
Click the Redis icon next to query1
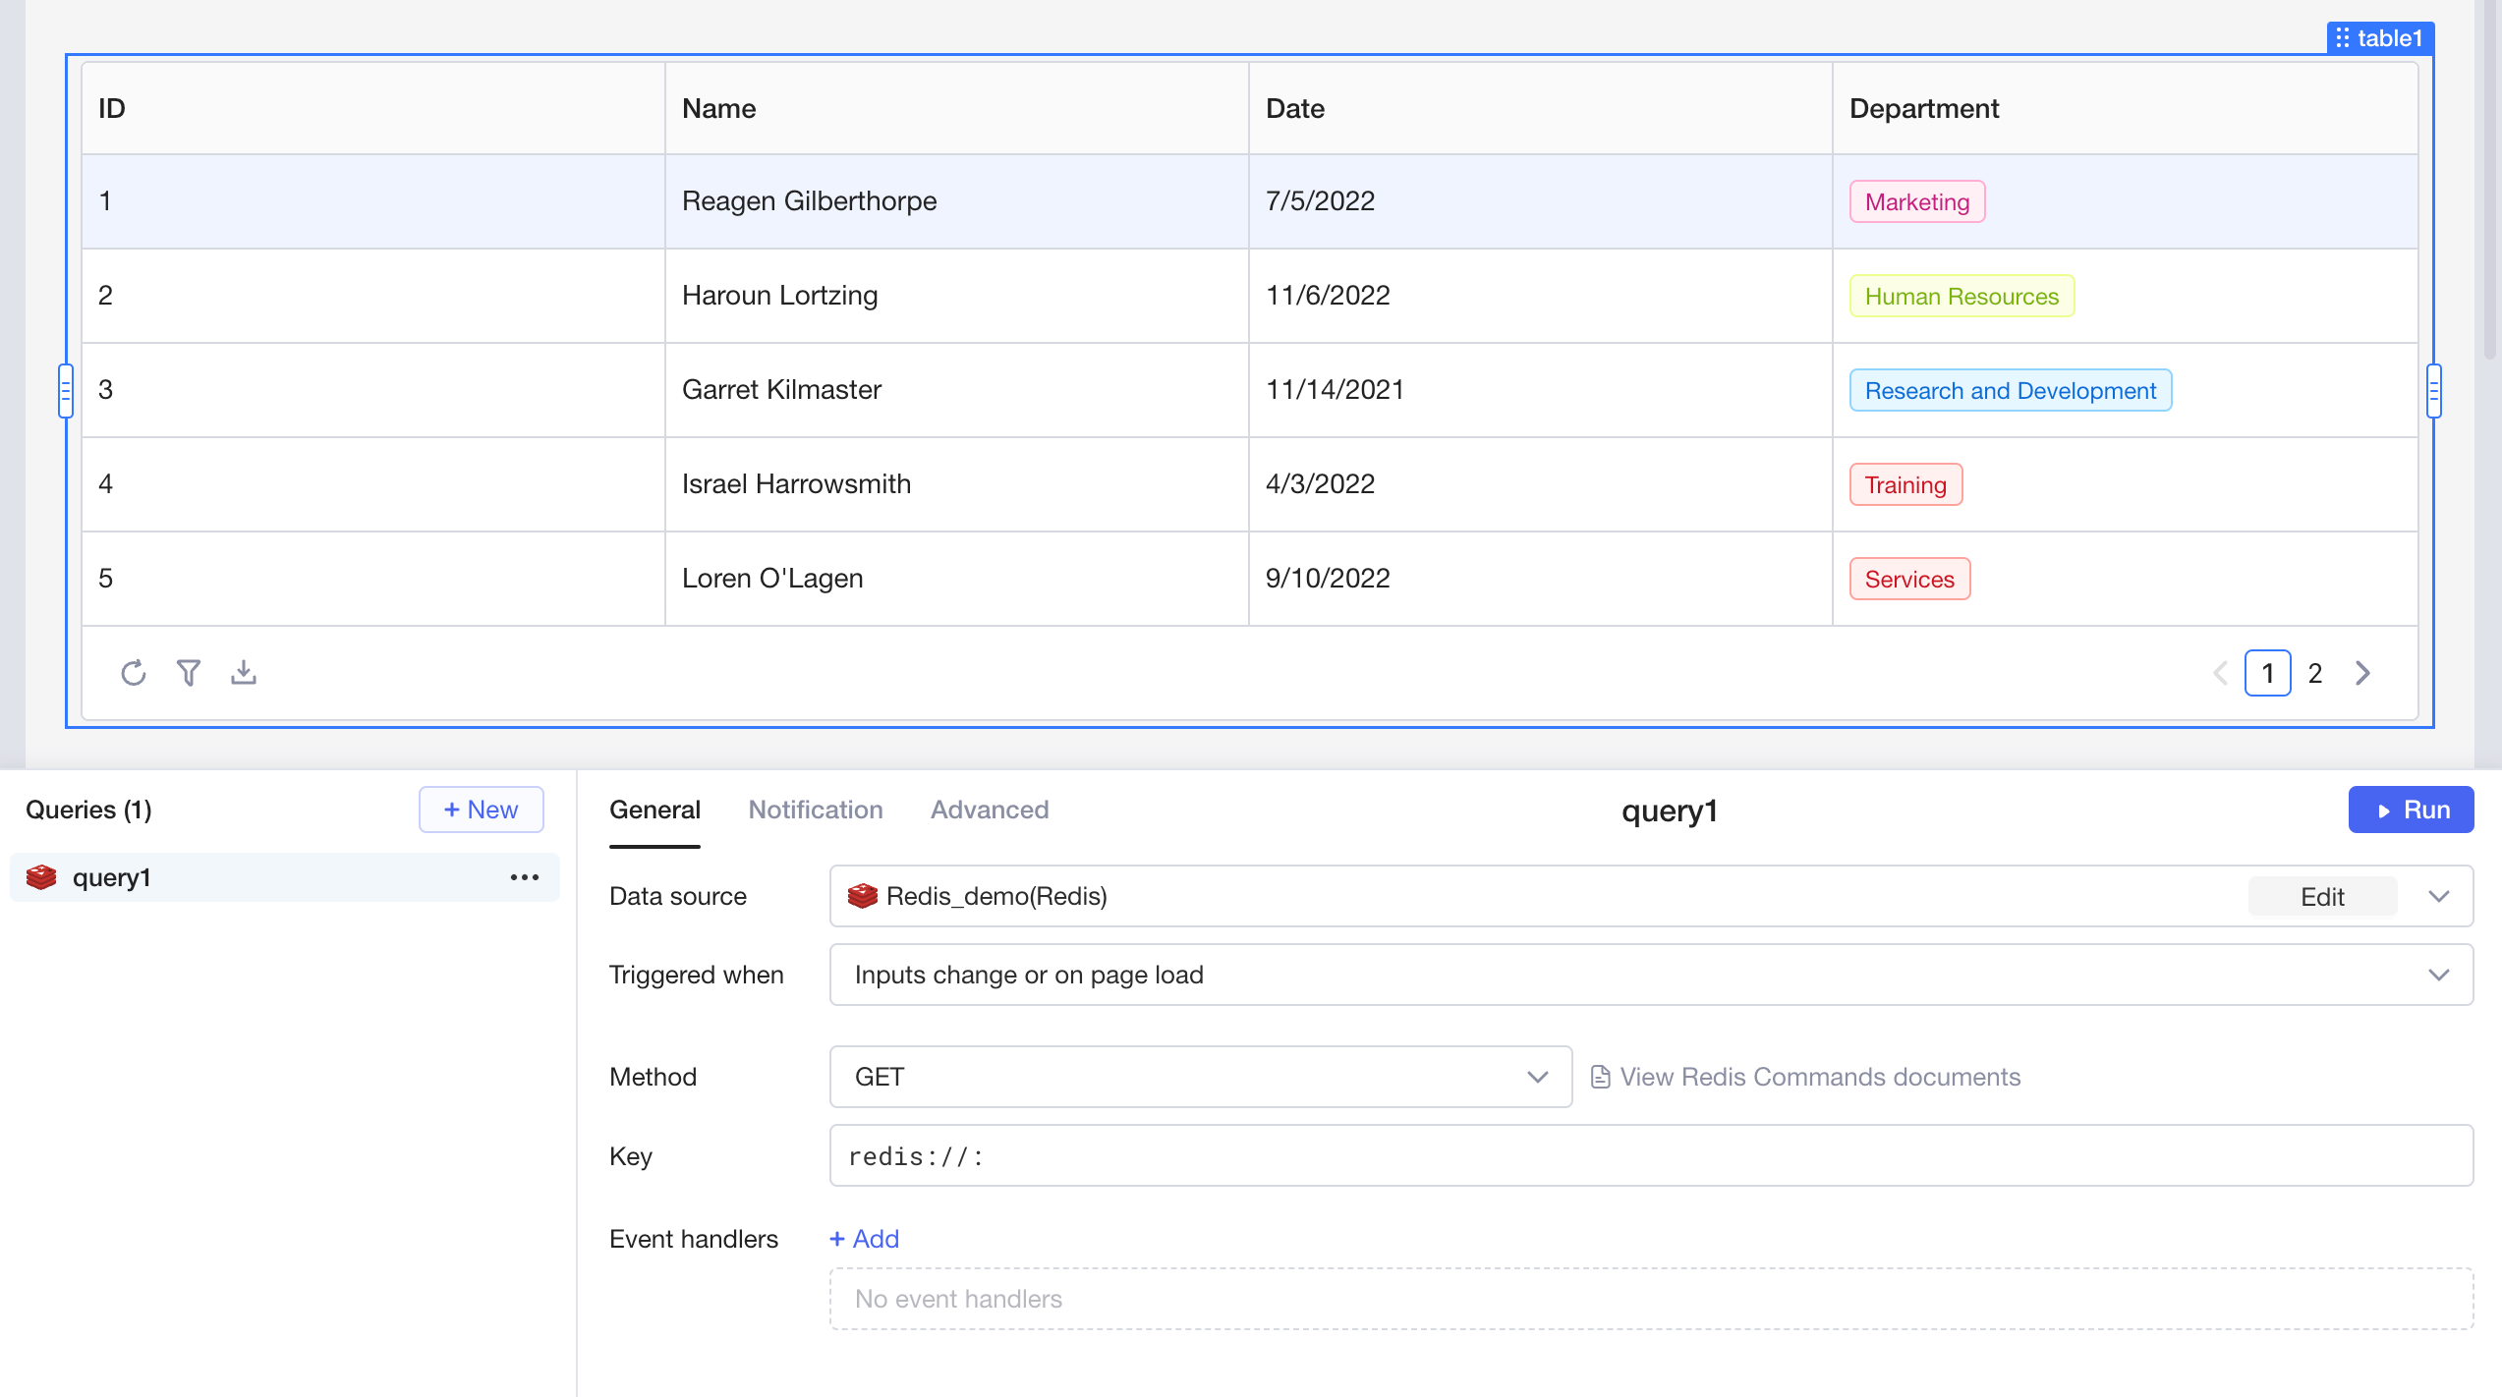click(40, 876)
